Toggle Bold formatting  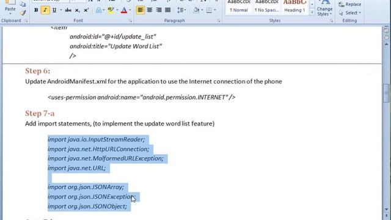coord(36,10)
